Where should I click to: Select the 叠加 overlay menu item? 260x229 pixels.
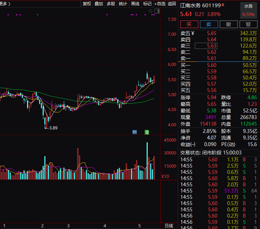click(99, 4)
